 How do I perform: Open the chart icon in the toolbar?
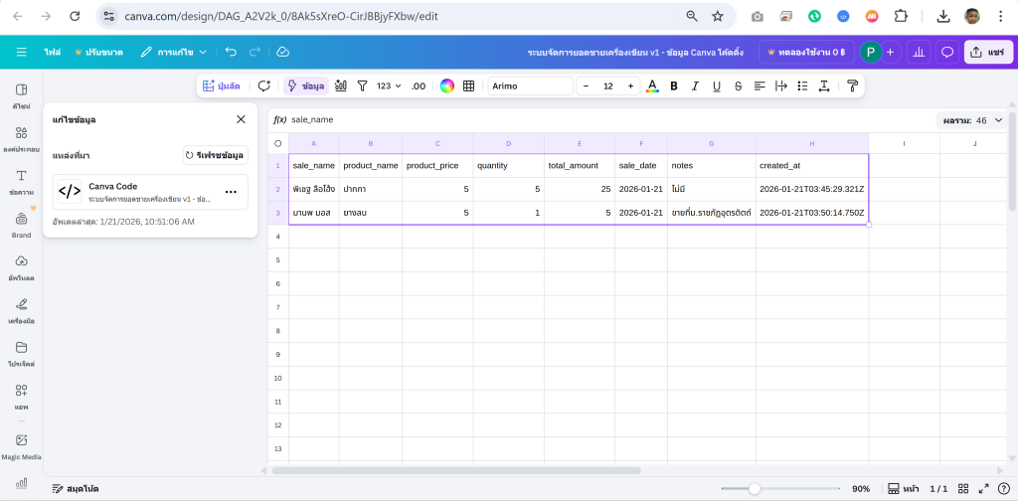(341, 86)
